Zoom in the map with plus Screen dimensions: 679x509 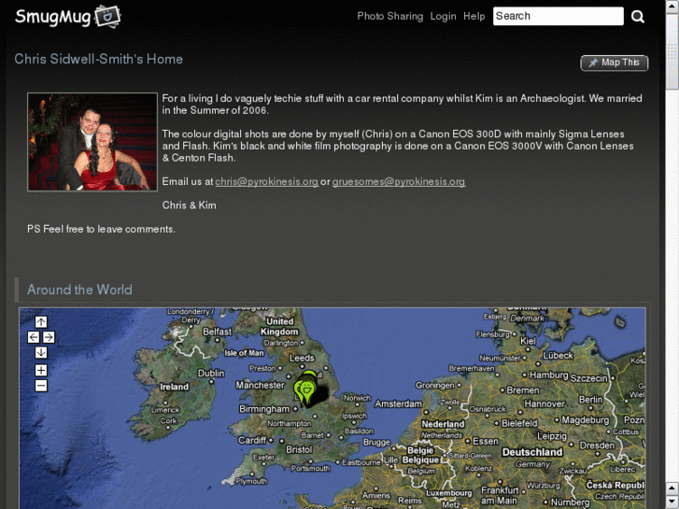pyautogui.click(x=41, y=371)
